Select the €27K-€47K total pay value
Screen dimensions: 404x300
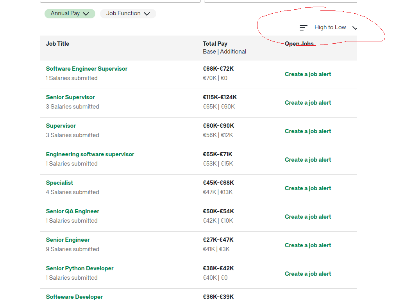(218, 240)
